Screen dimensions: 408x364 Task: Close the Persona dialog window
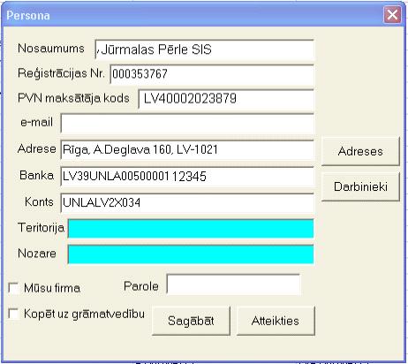(392, 14)
